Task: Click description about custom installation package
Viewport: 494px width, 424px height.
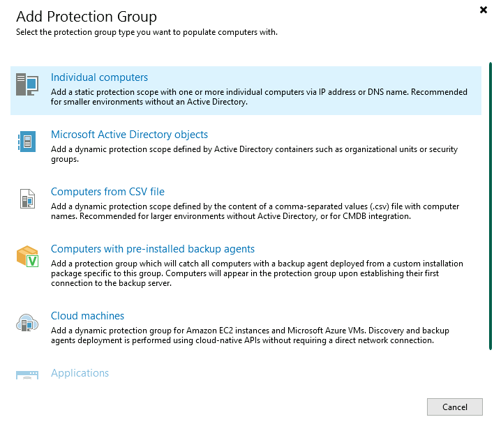Action: [x=257, y=273]
